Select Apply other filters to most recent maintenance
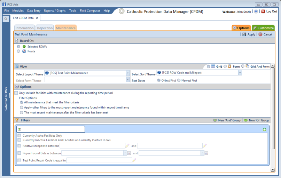Image resolution: width=281 pixels, height=178 pixels. click(x=22, y=108)
